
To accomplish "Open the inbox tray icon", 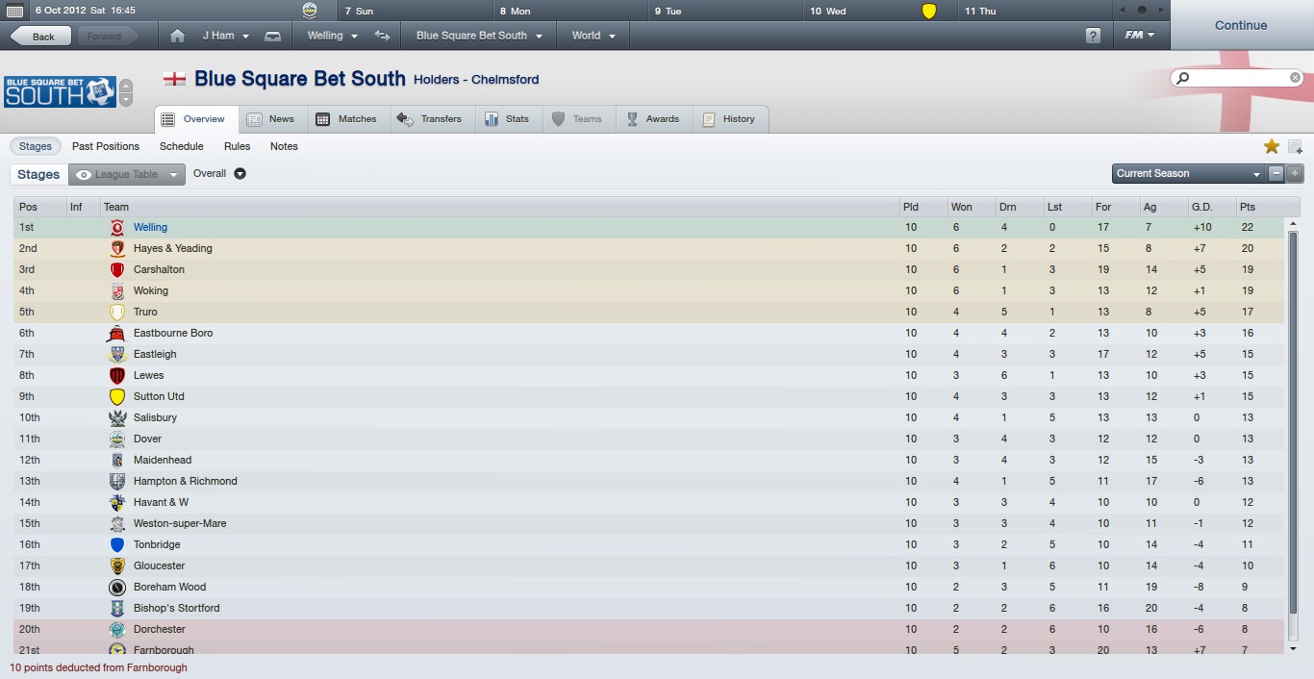I will pyautogui.click(x=272, y=36).
